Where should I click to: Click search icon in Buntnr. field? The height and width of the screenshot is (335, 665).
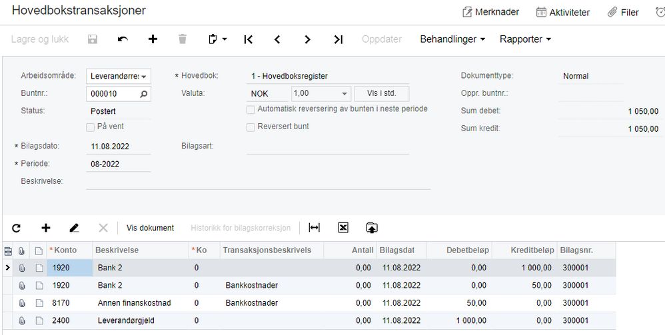[144, 94]
